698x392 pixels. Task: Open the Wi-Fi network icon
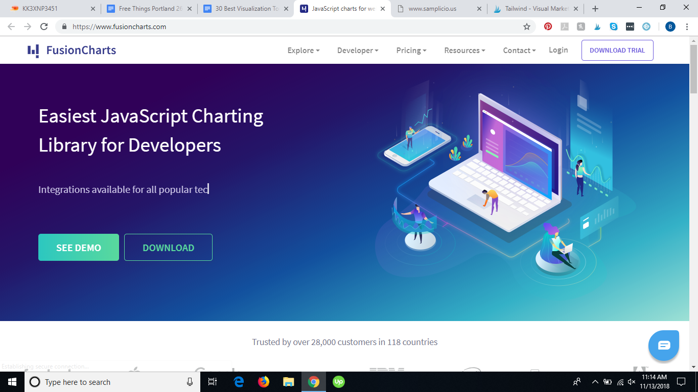pyautogui.click(x=620, y=382)
